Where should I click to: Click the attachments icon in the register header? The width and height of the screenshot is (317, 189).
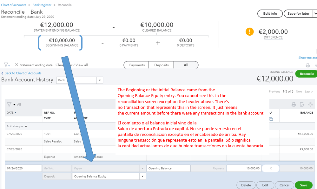click(271, 119)
